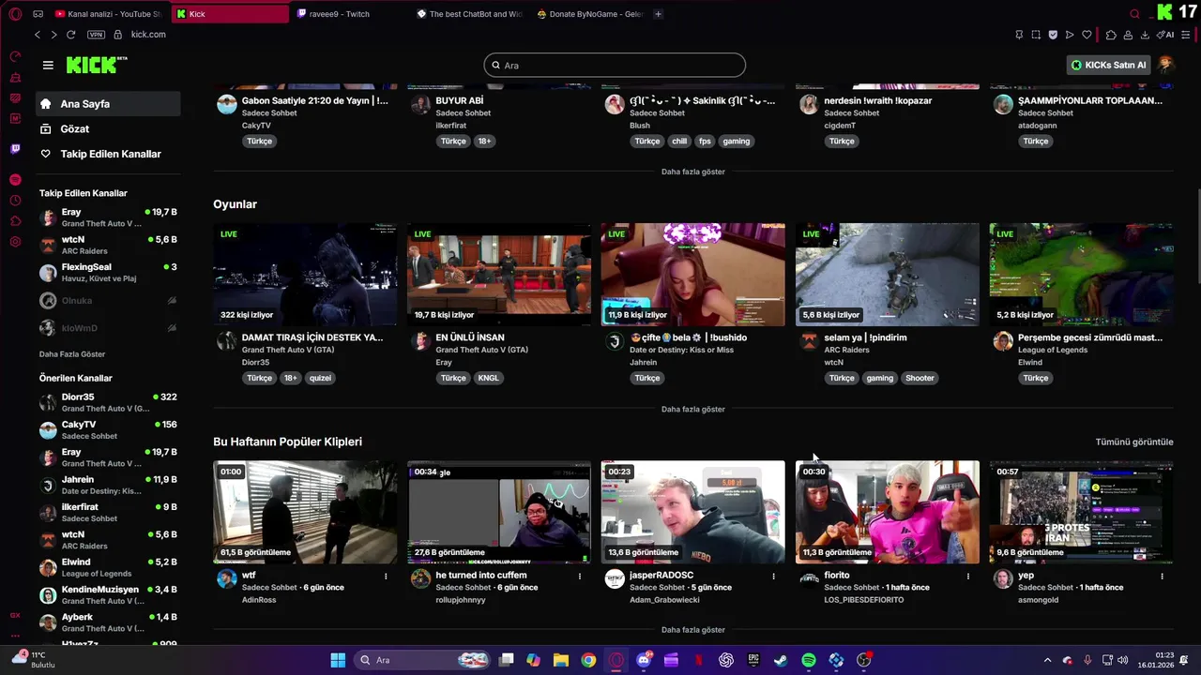1201x675 pixels.
Task: Go back with browser back arrow
Action: (x=38, y=35)
